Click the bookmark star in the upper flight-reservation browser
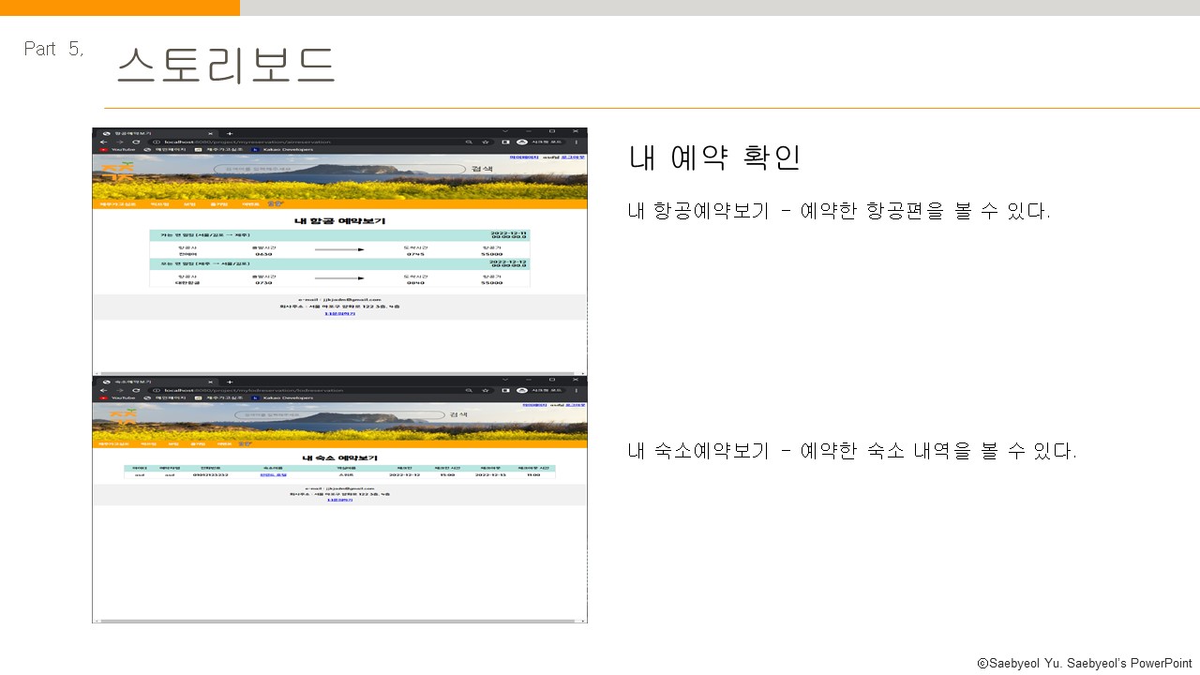Image resolution: width=1200 pixels, height=675 pixels. [486, 142]
